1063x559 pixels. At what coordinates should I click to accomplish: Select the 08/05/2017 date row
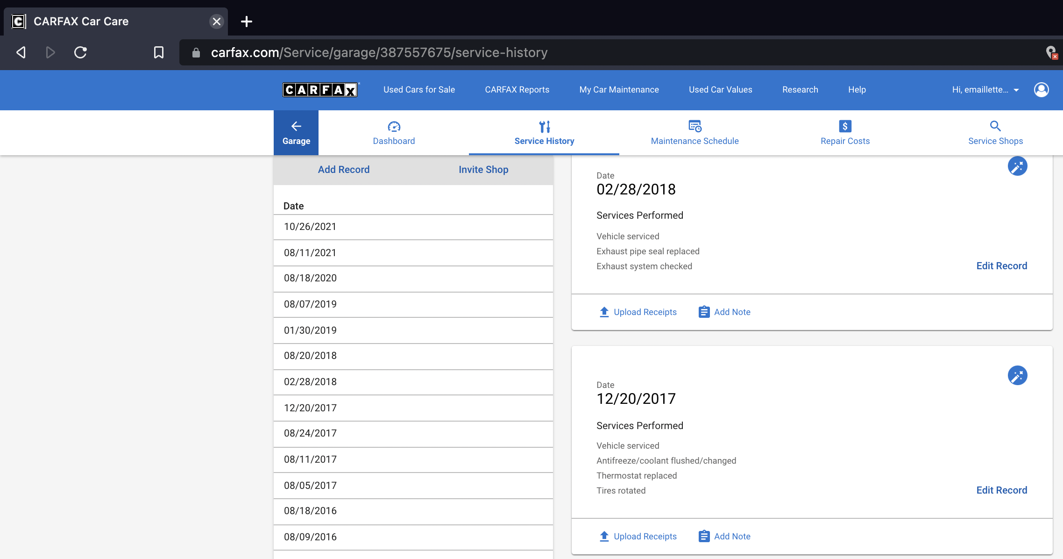pos(413,486)
